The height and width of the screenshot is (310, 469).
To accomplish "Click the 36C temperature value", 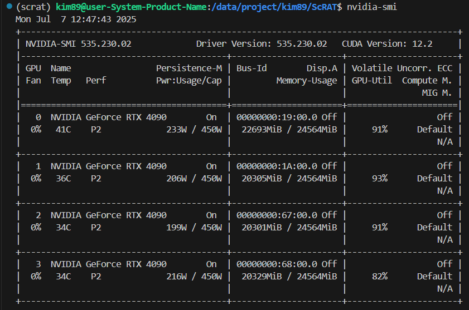I will [64, 179].
